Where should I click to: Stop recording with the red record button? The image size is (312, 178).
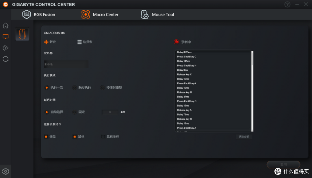click(176, 42)
